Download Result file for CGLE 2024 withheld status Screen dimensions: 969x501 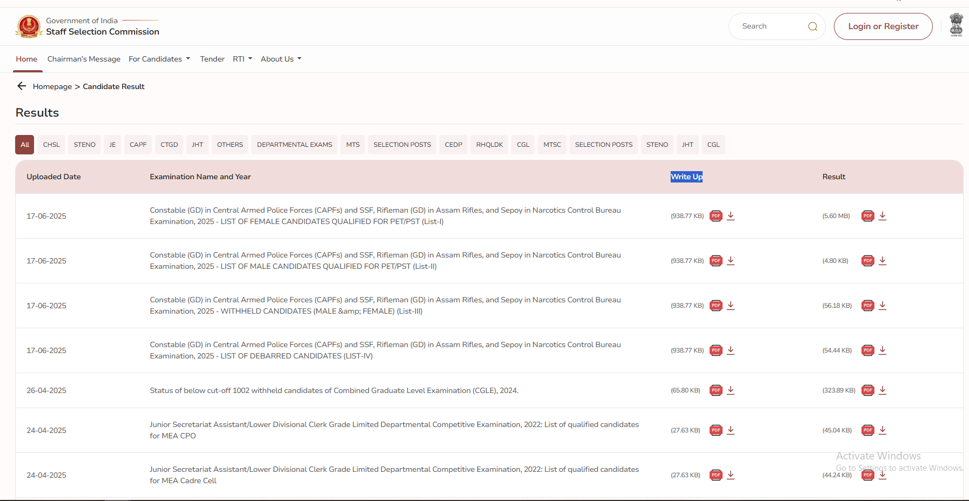click(883, 390)
